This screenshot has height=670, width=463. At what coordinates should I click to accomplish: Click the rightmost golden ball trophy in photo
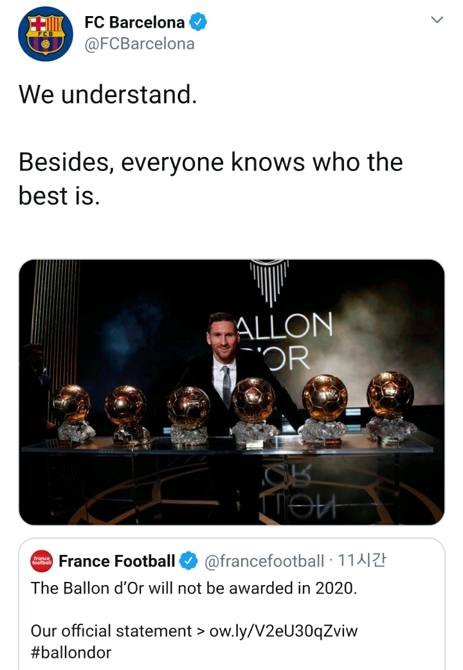tap(390, 395)
